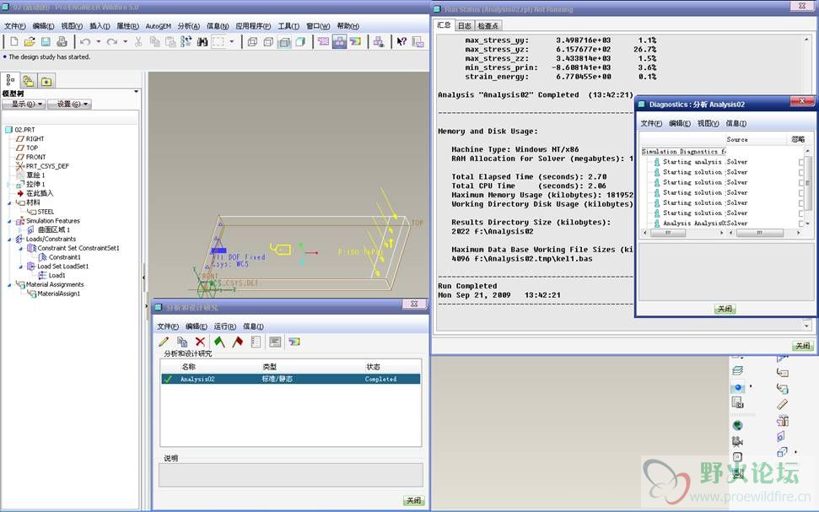Switch display to wireframe mode

click(x=252, y=41)
